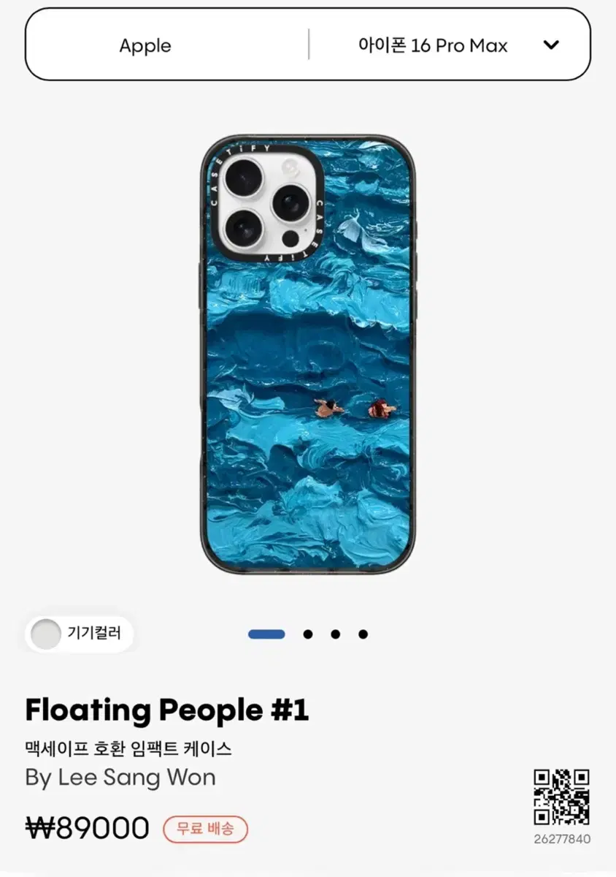Image resolution: width=616 pixels, height=877 pixels.
Task: Tap the 기기컬러 device color swatch circle
Action: point(46,634)
